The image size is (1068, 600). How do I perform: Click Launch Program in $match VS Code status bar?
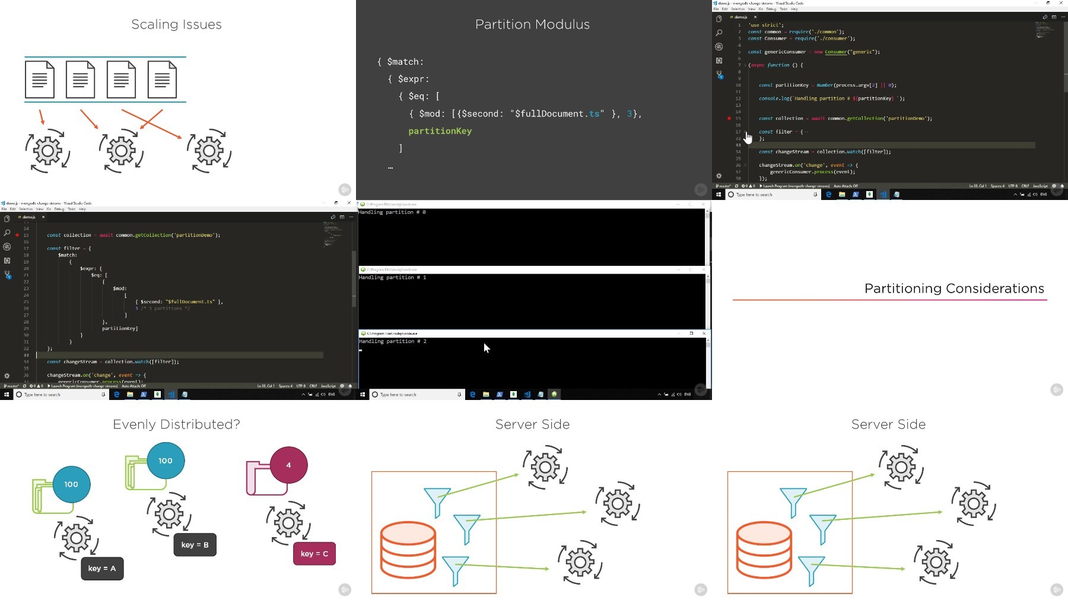click(x=82, y=386)
